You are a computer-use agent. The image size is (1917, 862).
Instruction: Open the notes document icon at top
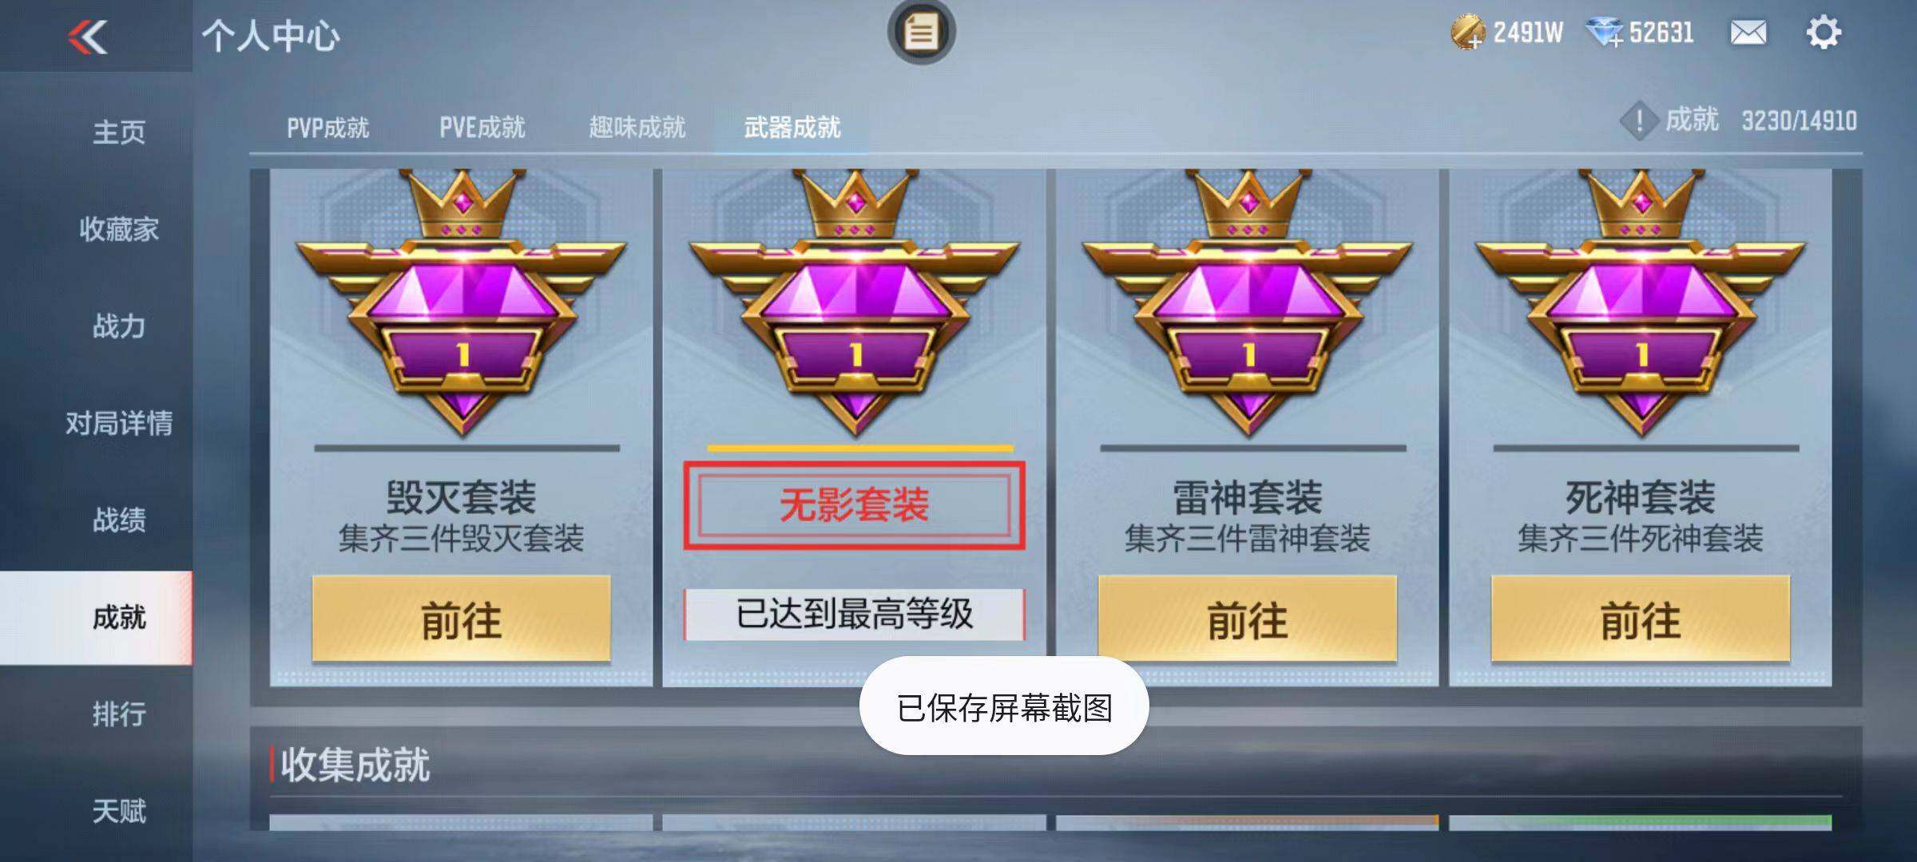point(921,32)
